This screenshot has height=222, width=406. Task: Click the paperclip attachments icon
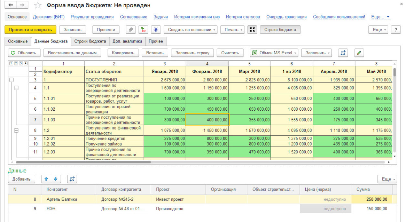(x=131, y=30)
